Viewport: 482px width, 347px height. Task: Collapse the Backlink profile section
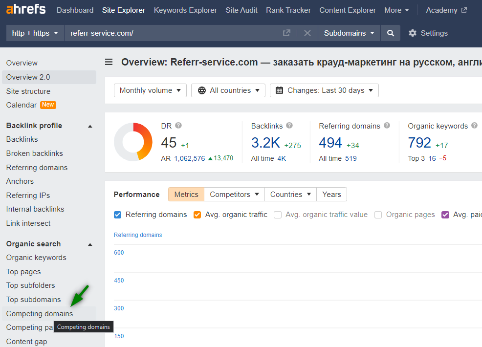pyautogui.click(x=90, y=126)
